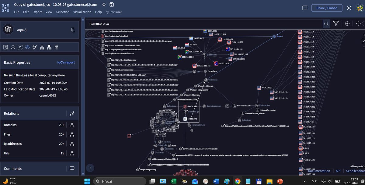Screen dimensions: 365x185
Task: Click the save graph floppy icon
Action: pyautogui.click(x=112, y=5)
